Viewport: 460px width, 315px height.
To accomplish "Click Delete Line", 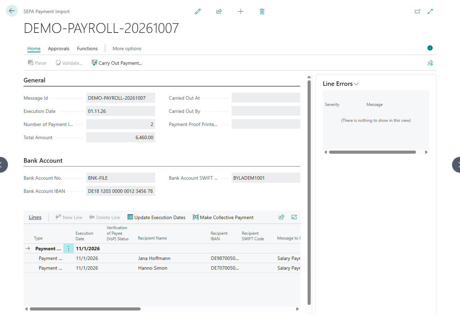I will pyautogui.click(x=105, y=217).
